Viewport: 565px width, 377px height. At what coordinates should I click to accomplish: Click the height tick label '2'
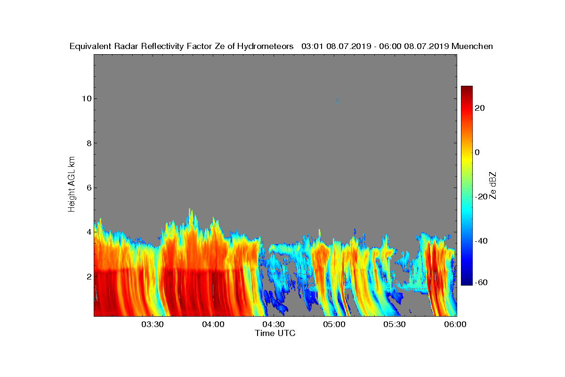pyautogui.click(x=89, y=276)
